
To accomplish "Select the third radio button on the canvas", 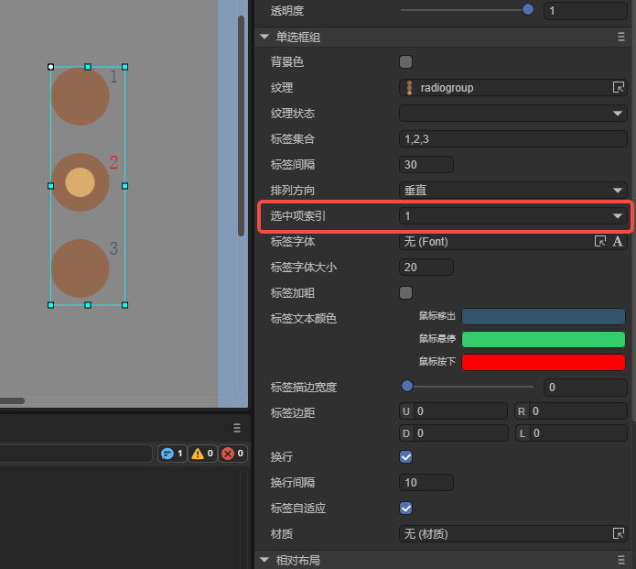I will coord(81,268).
